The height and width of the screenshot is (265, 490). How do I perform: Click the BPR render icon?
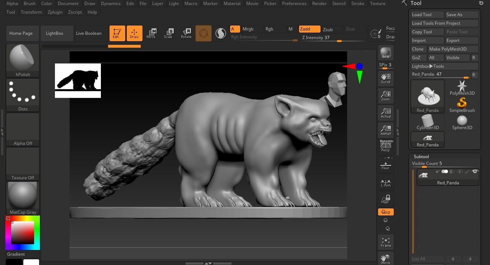pyautogui.click(x=386, y=53)
